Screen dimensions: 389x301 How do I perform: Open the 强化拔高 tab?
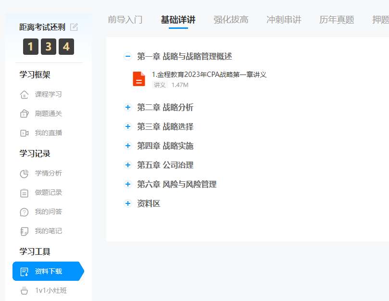(x=231, y=20)
